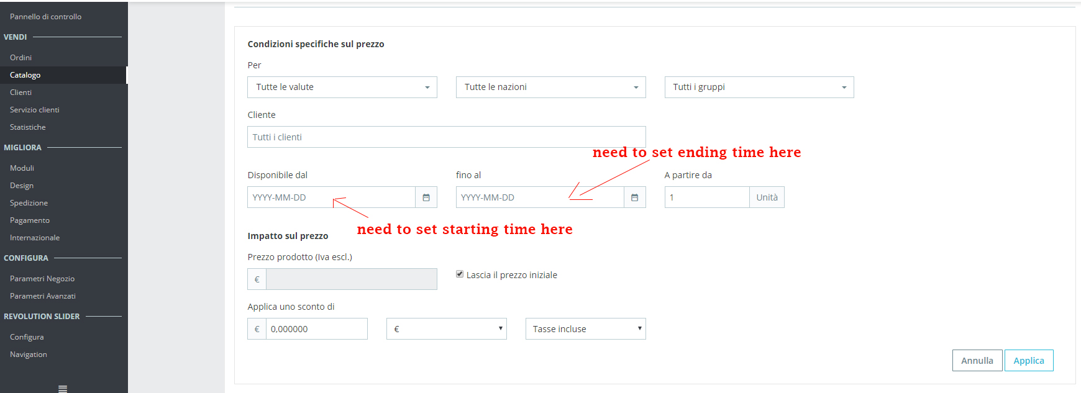Click the 'Disponibile dal' date input
The image size is (1081, 393).
(x=331, y=197)
